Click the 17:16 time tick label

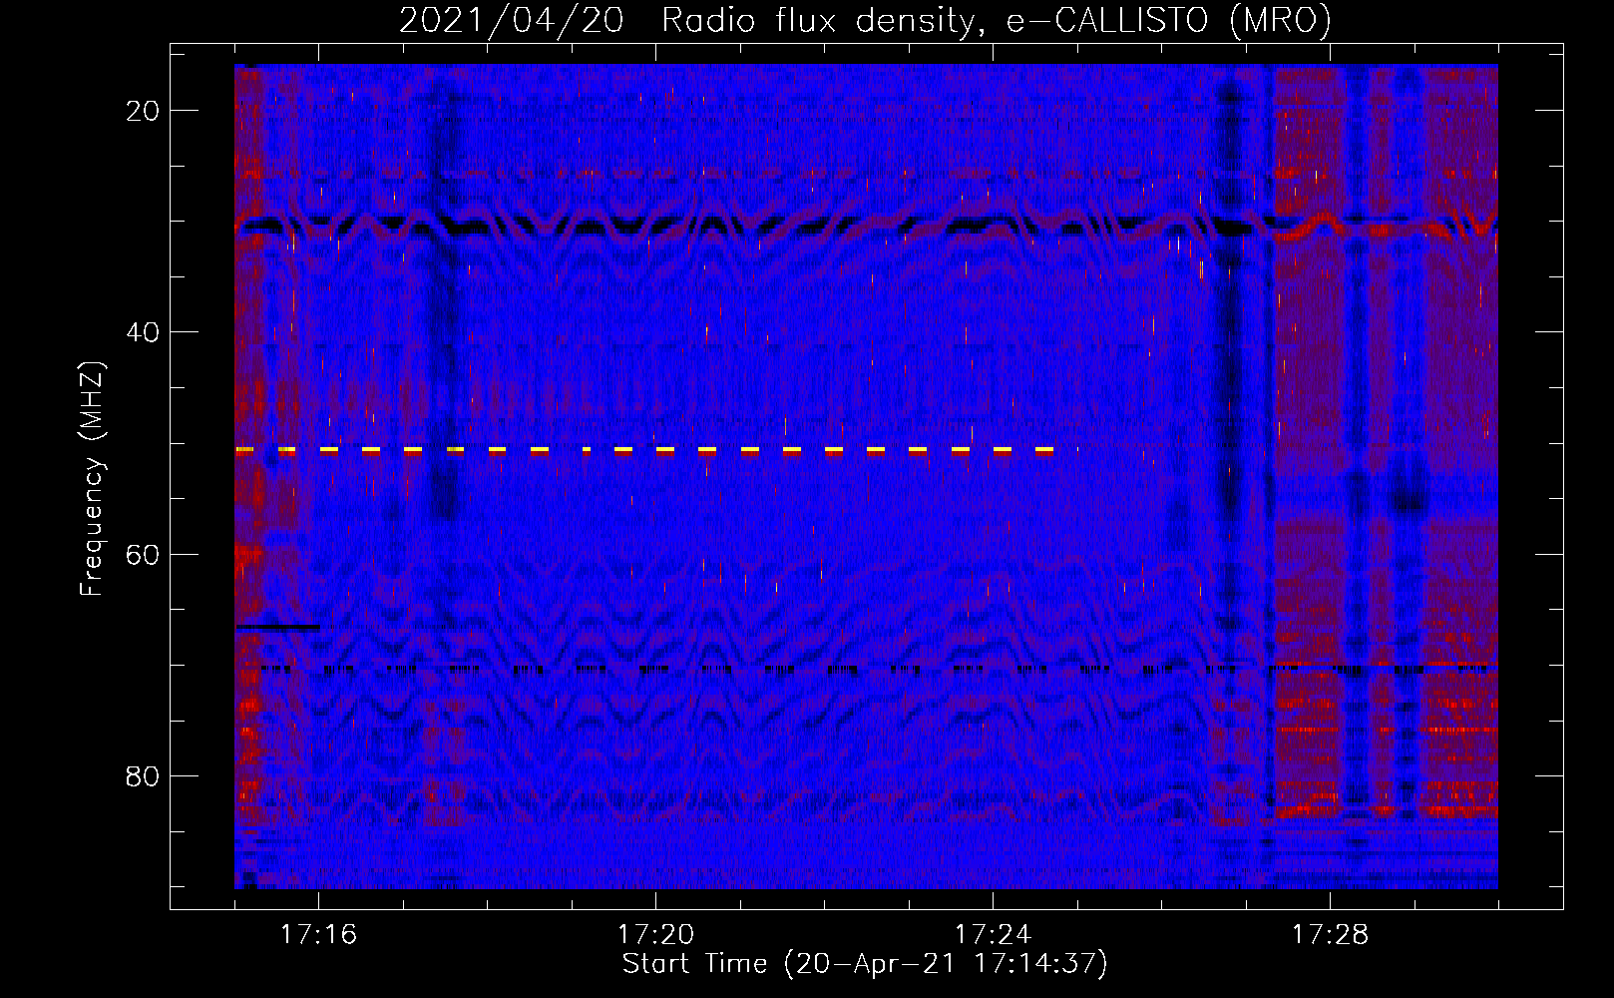pyautogui.click(x=318, y=934)
